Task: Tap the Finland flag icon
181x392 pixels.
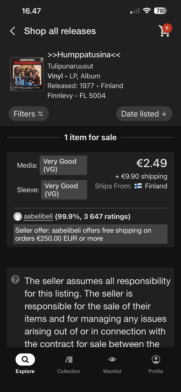Action: pos(138,186)
